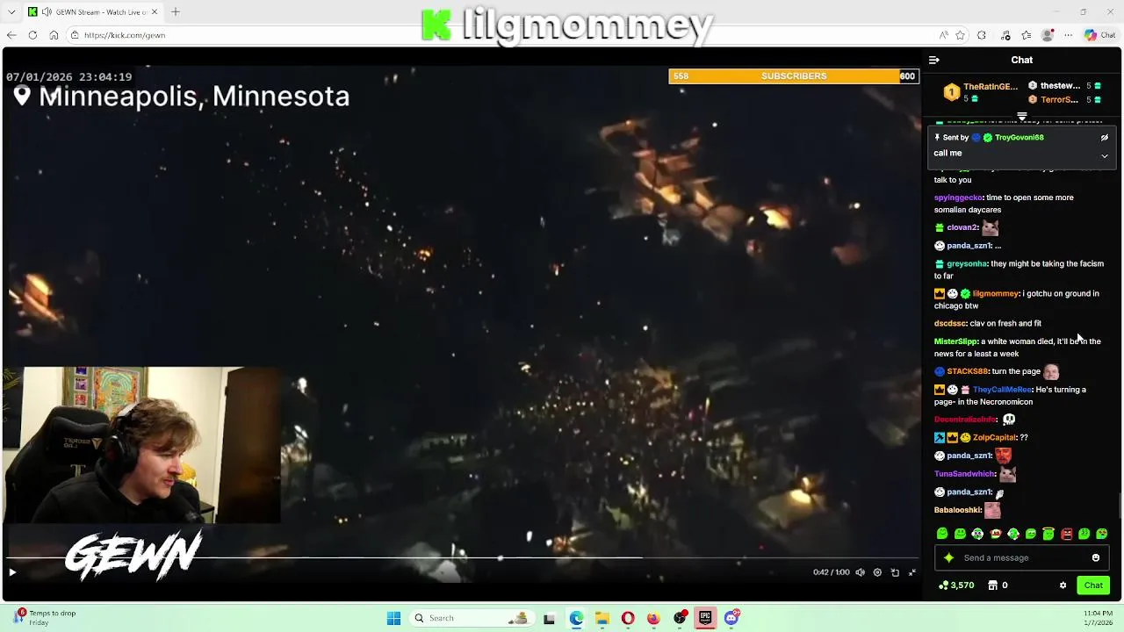Click username TunaSandwhich in chat
Viewport: 1124px width, 632px height.
point(964,474)
